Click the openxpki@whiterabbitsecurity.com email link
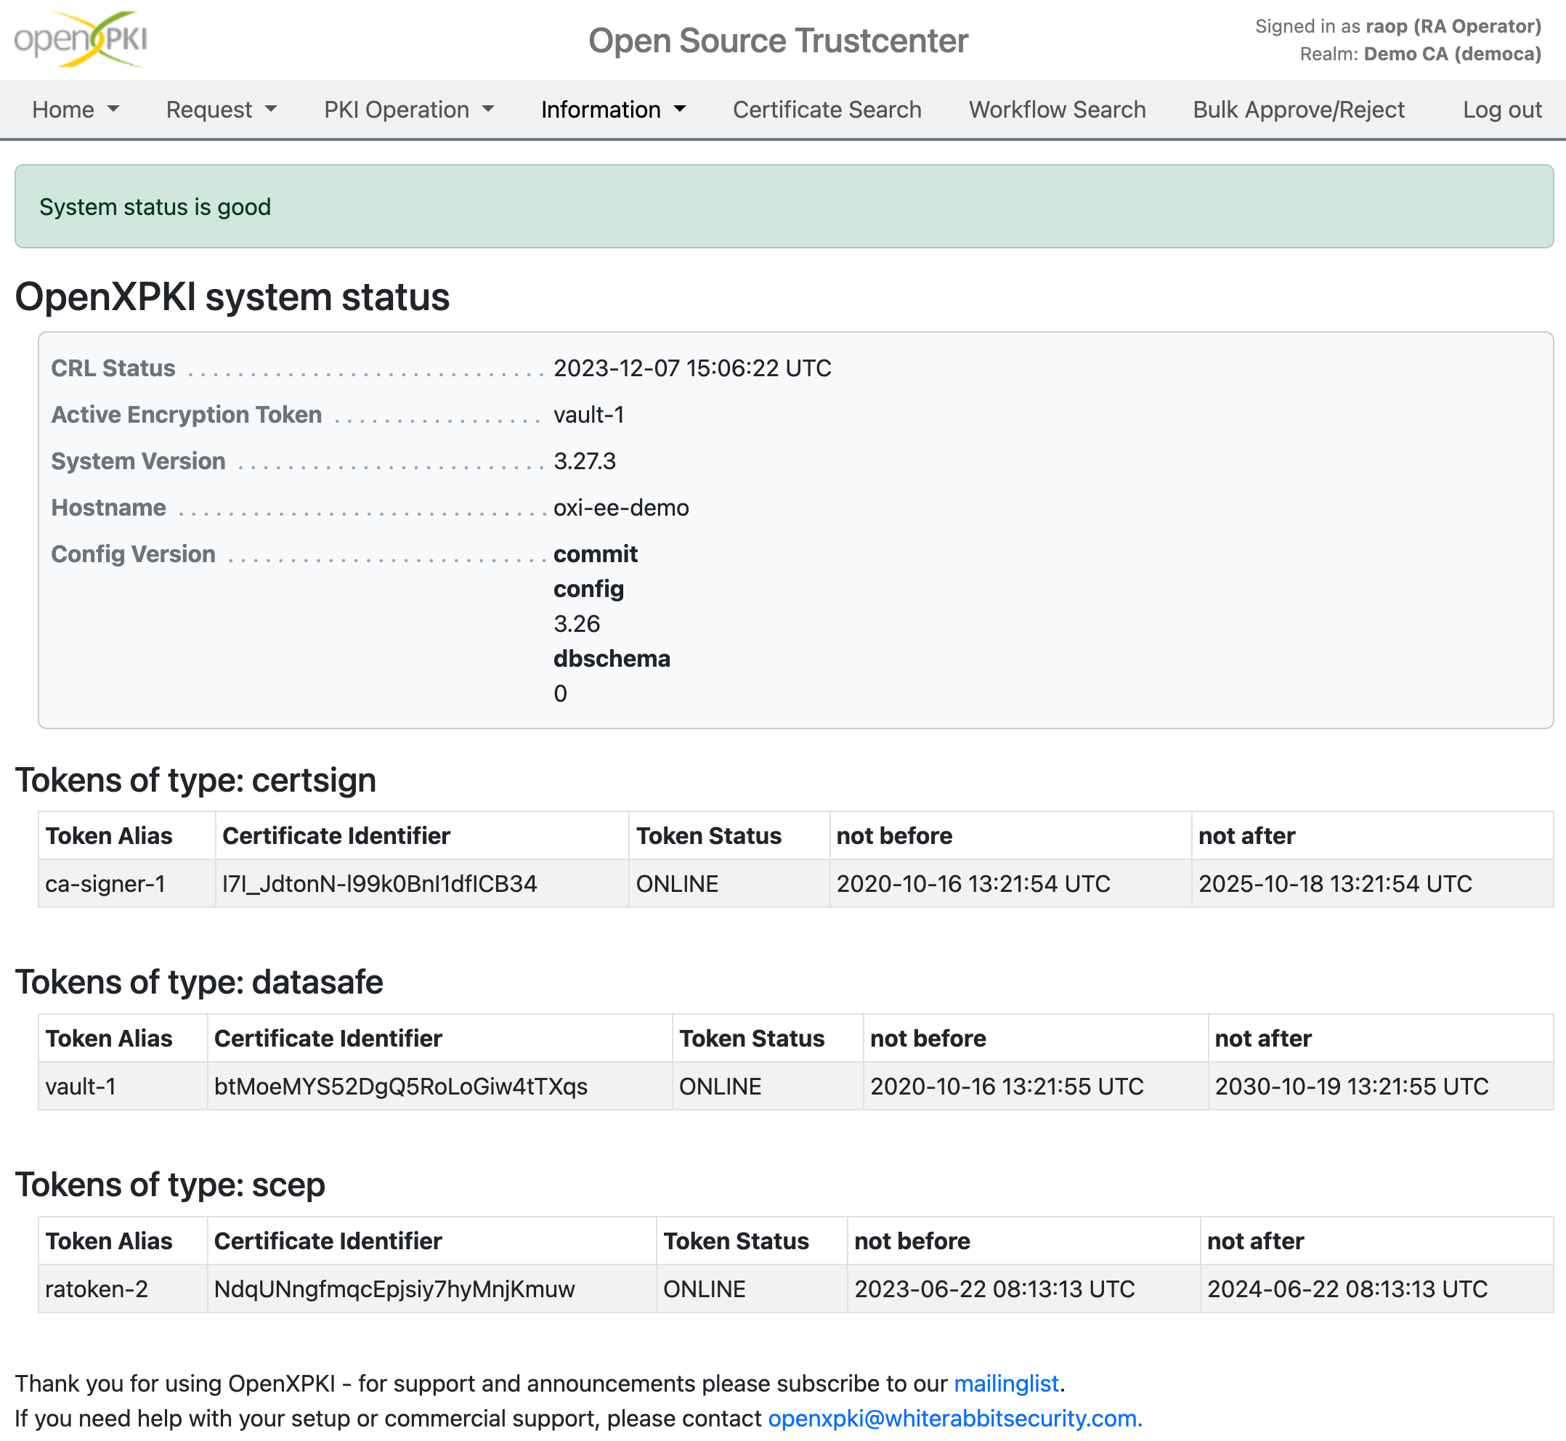 954,1418
